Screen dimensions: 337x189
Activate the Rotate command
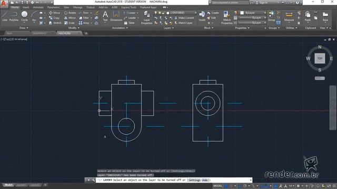click(70, 13)
